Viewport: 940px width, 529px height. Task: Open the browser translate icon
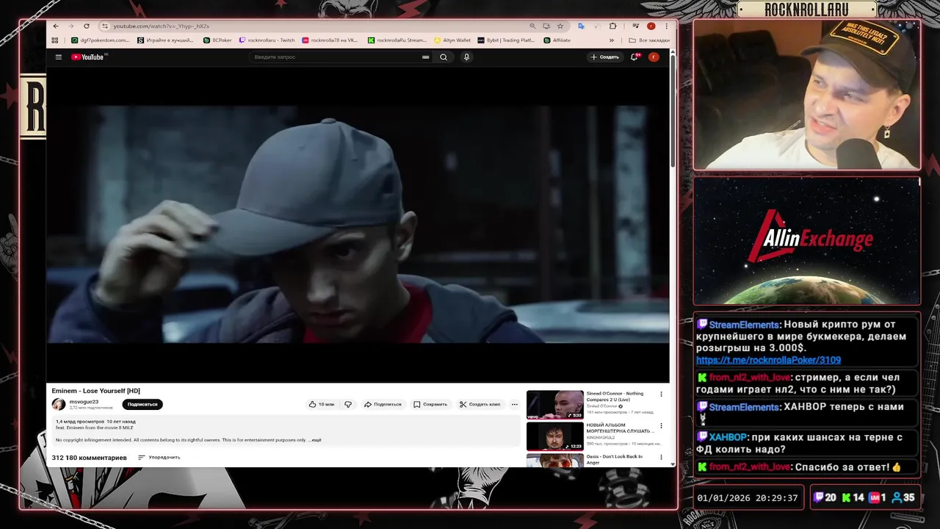coord(581,26)
